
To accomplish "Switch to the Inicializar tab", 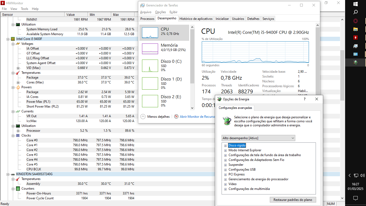I will tap(222, 19).
